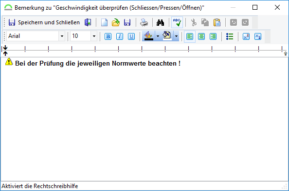
Task: Click text 'Bei der Prüfung die jeweiligen Normwerte beachten !'
Action: coord(98,63)
